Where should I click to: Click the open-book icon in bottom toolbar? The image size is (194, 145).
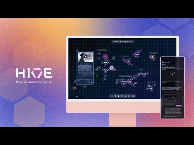pyautogui.click(x=122, y=96)
